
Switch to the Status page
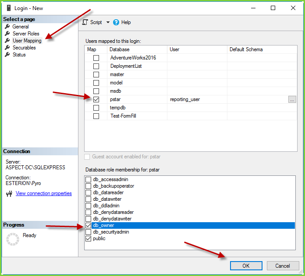click(19, 55)
